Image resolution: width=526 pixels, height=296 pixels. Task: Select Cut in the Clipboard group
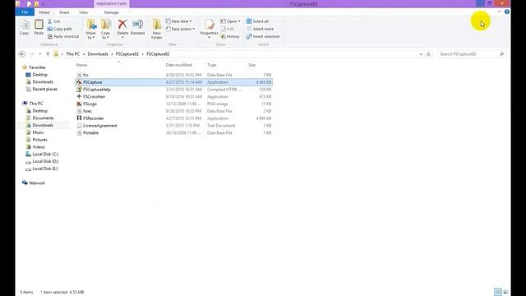coord(53,21)
